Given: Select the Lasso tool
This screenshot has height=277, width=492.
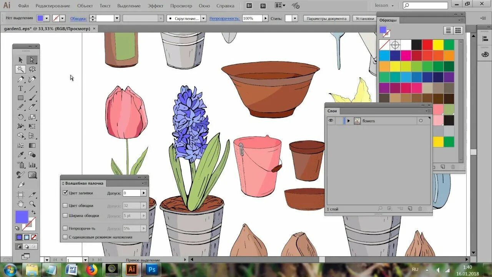Looking at the screenshot, I should click(x=32, y=69).
